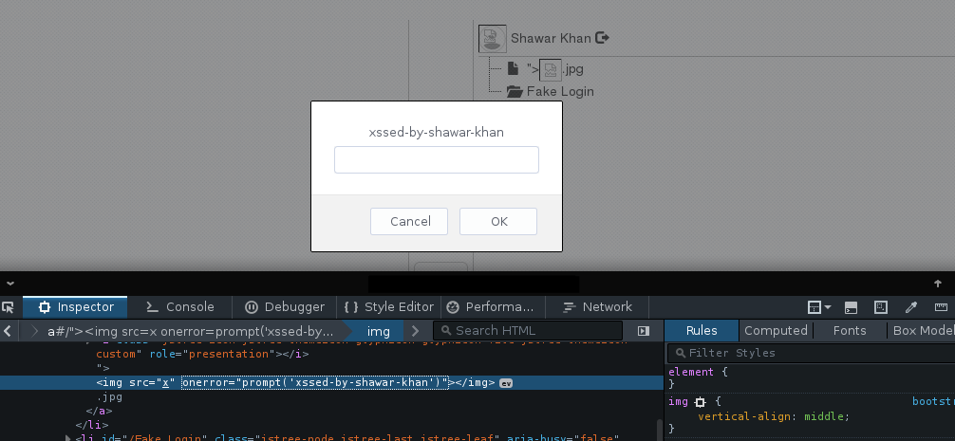Click the element rule selector

691,372
